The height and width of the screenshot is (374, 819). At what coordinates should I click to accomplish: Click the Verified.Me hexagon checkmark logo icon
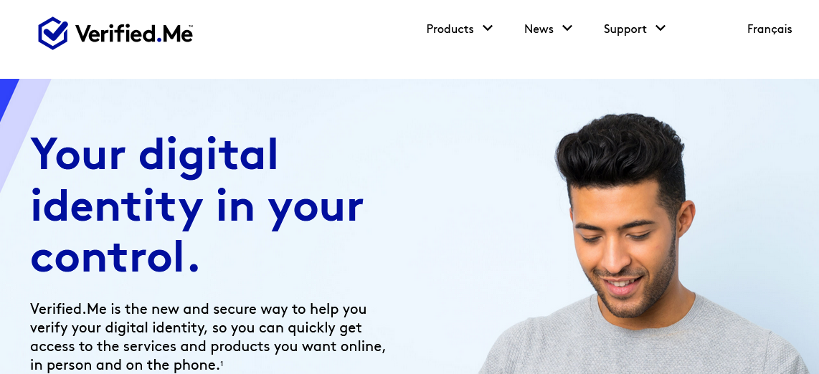(53, 33)
